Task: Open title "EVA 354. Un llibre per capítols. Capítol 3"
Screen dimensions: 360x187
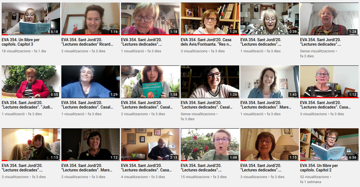Action: [21, 42]
